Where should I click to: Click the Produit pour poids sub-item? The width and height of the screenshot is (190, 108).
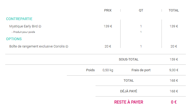click(23, 32)
